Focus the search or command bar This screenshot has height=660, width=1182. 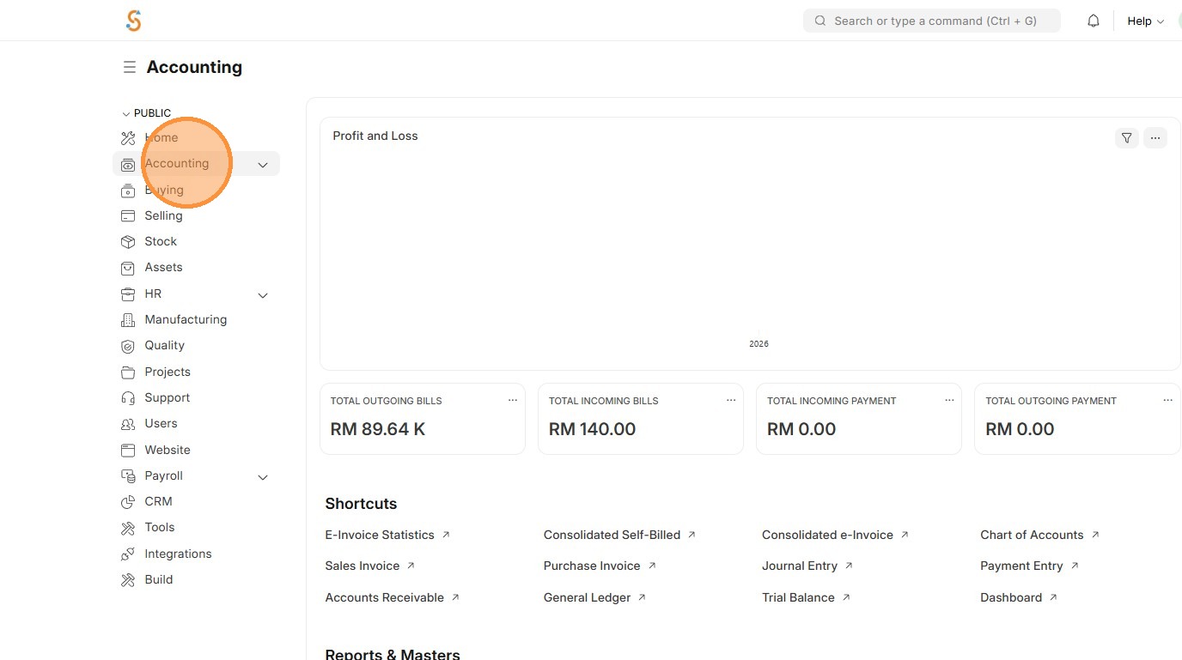coord(932,21)
